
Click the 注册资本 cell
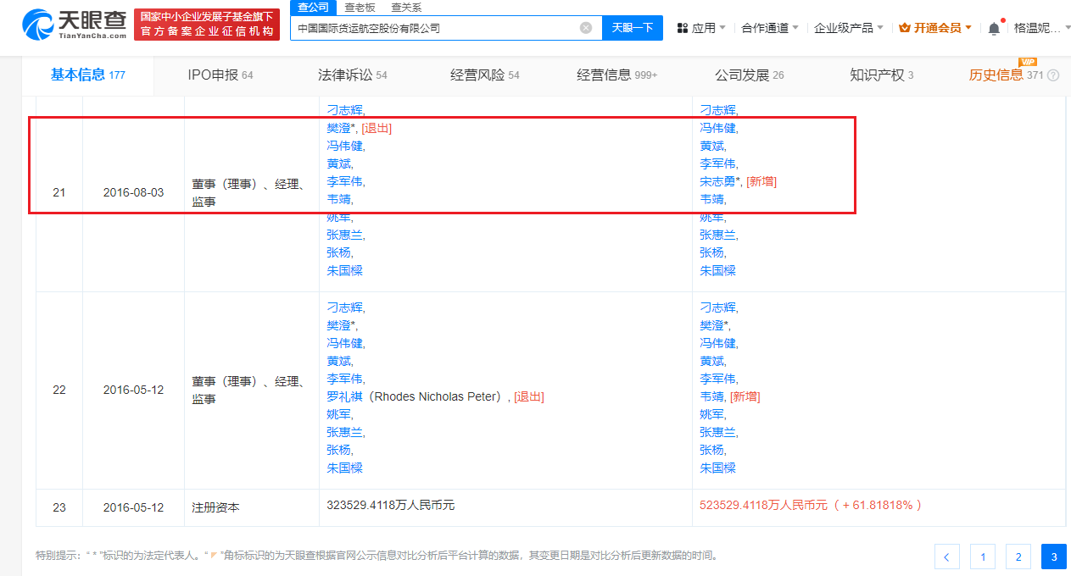point(215,508)
